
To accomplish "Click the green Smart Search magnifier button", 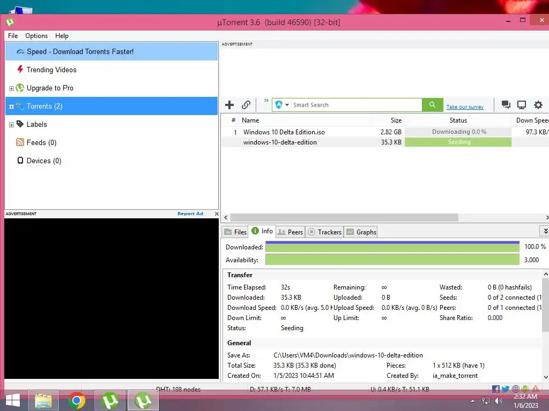I will pyautogui.click(x=433, y=105).
